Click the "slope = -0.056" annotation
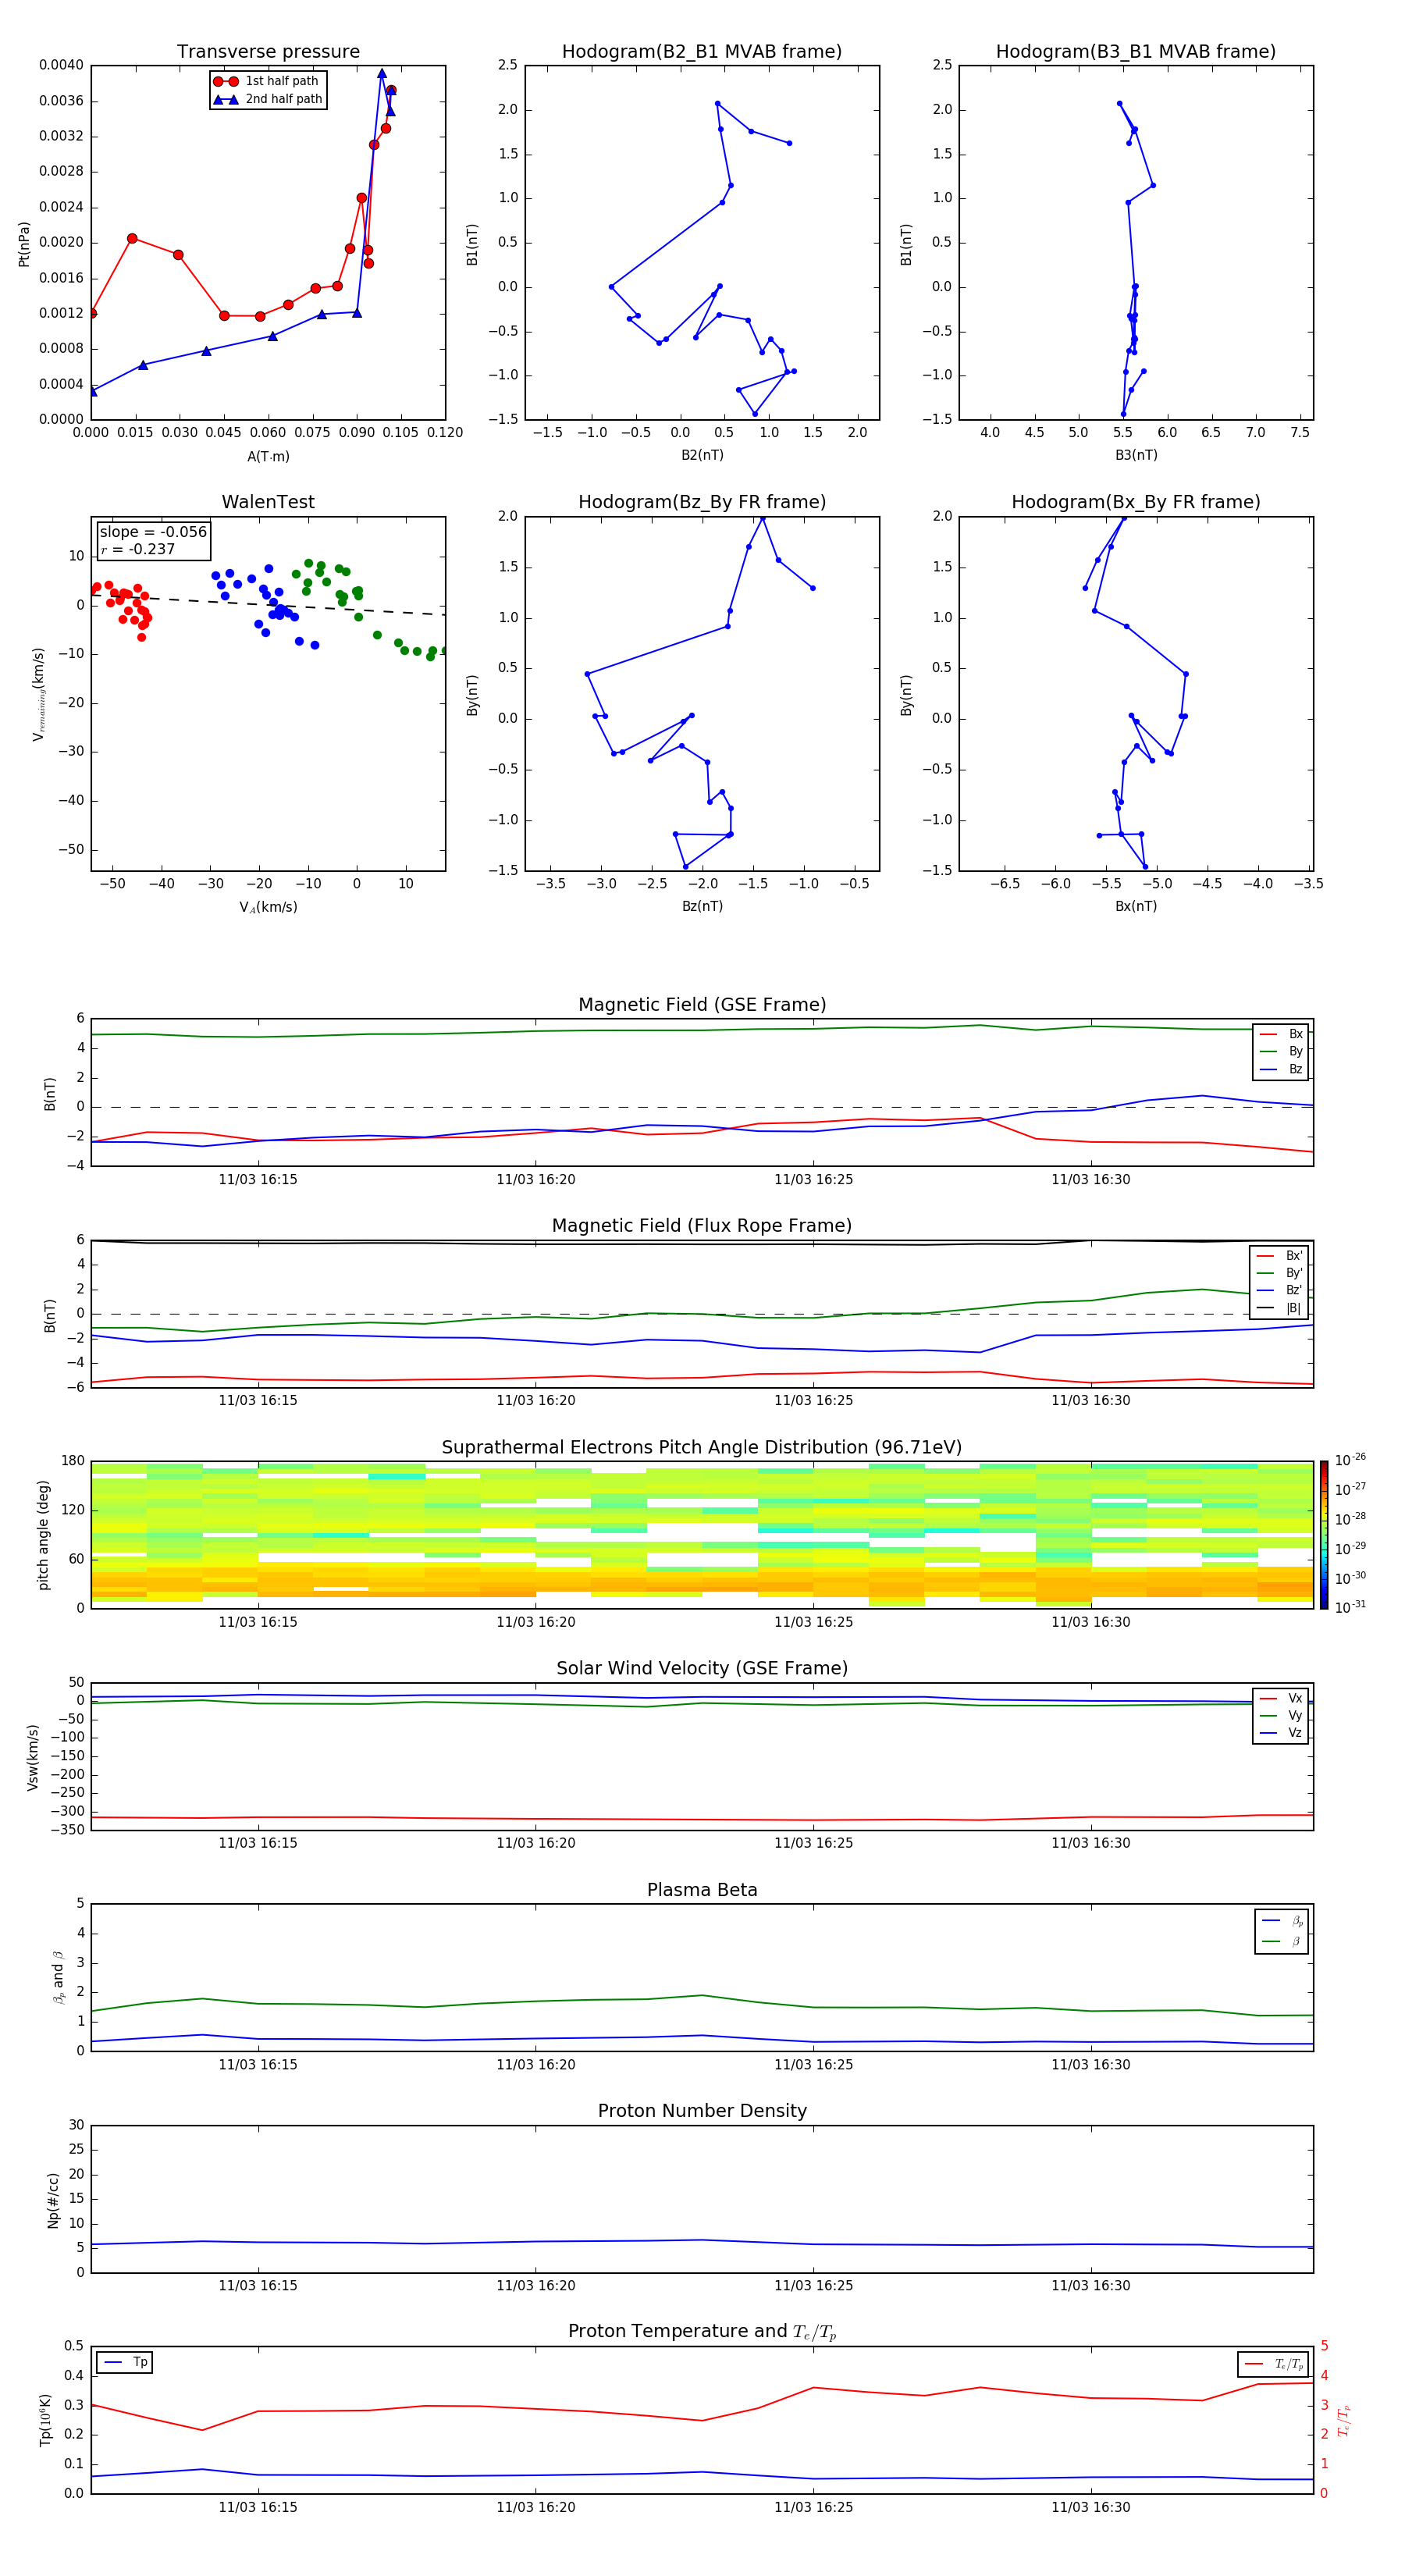Viewport: 1405px width, 2576px height. pos(153,532)
